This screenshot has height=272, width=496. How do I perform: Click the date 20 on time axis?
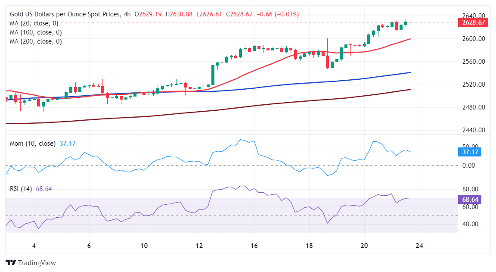tap(364, 245)
